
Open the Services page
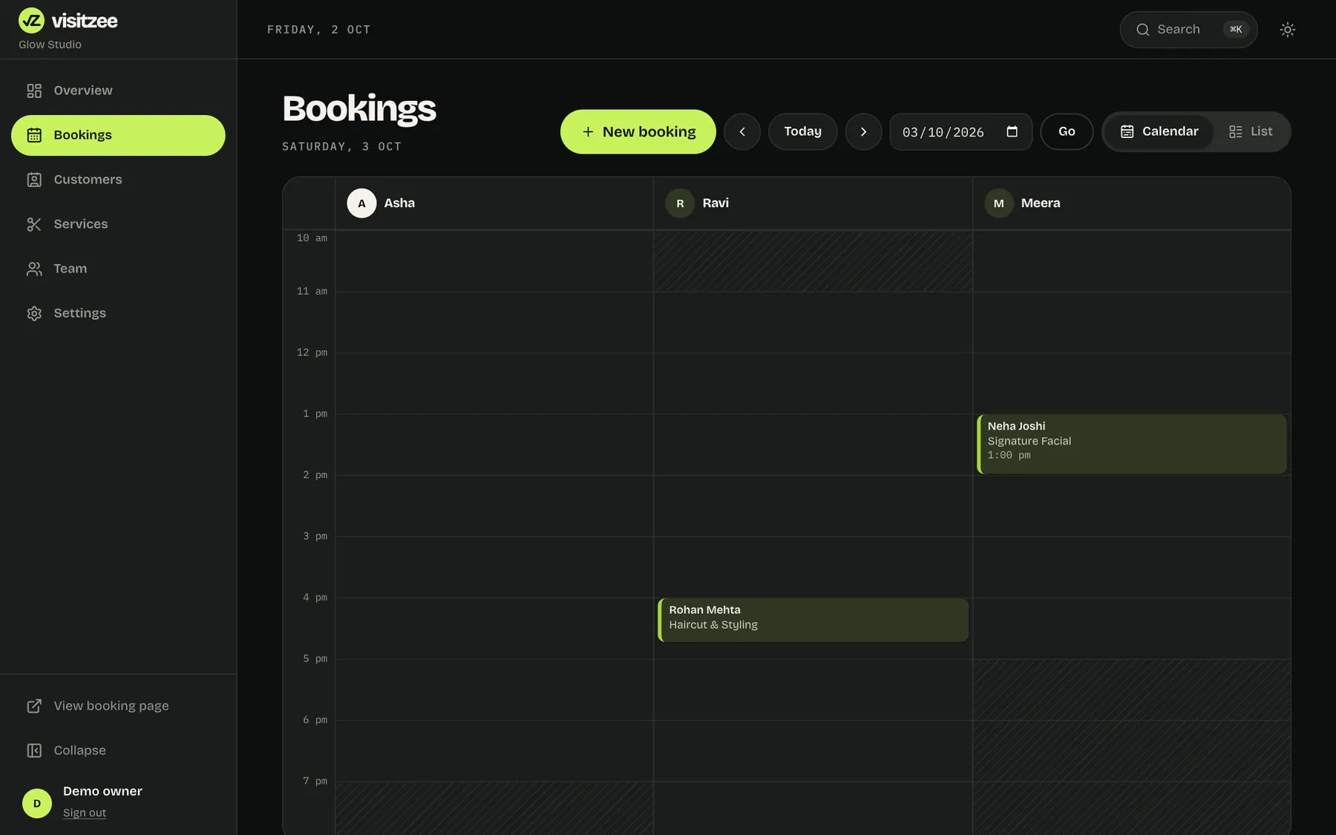pyautogui.click(x=118, y=224)
